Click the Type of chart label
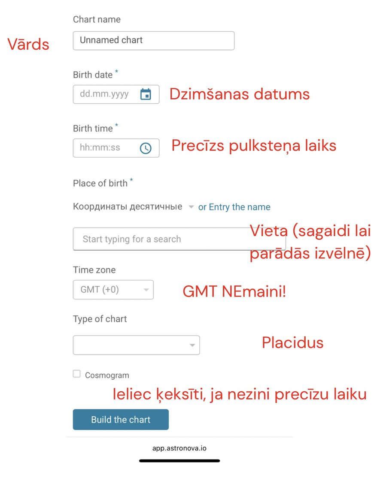Viewport: 377px width, 480px height. [x=100, y=319]
